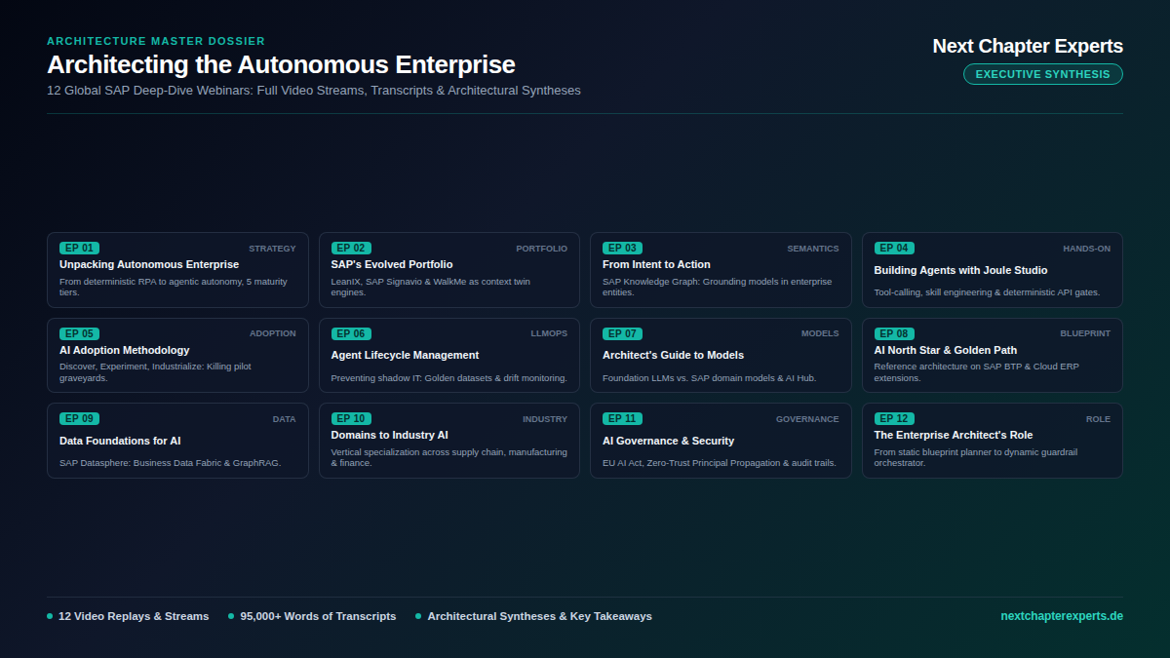The height and width of the screenshot is (658, 1170).
Task: Click the 'Foundation LLMs vs. SAP domain models' text
Action: 709,378
